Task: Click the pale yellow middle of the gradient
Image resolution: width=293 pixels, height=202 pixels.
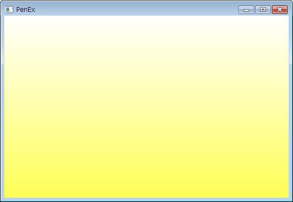Action: pos(147,106)
